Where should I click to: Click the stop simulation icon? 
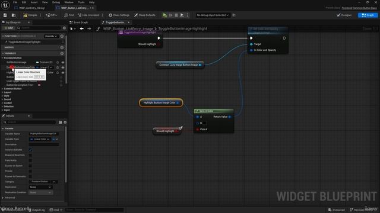click(x=176, y=15)
